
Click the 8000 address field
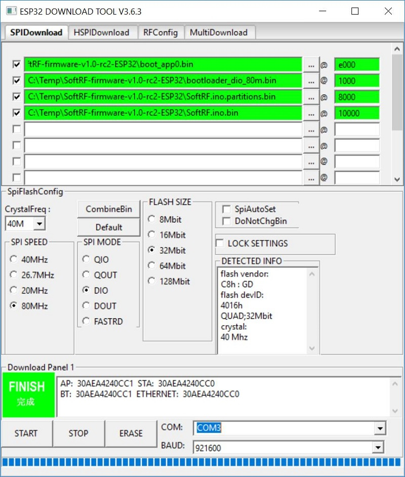[x=357, y=97]
